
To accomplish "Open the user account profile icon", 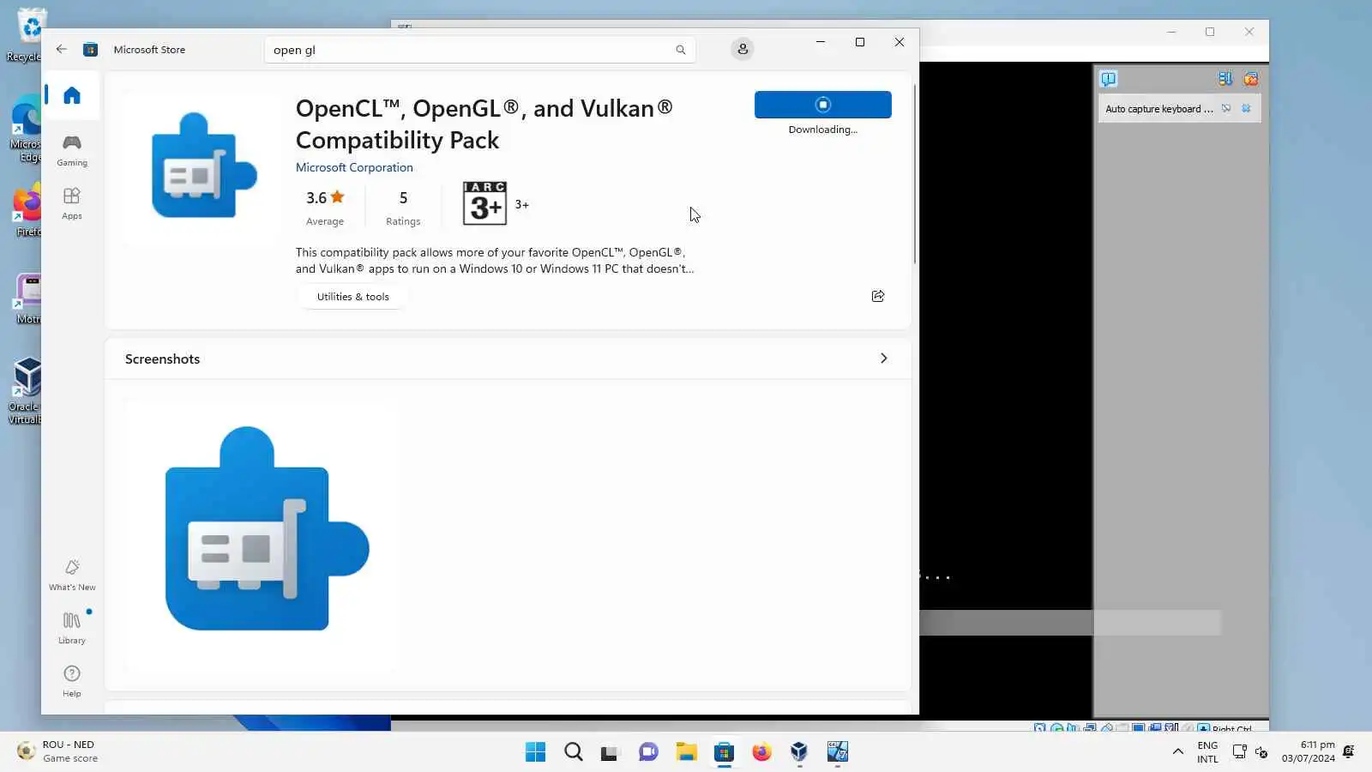I will point(743,49).
